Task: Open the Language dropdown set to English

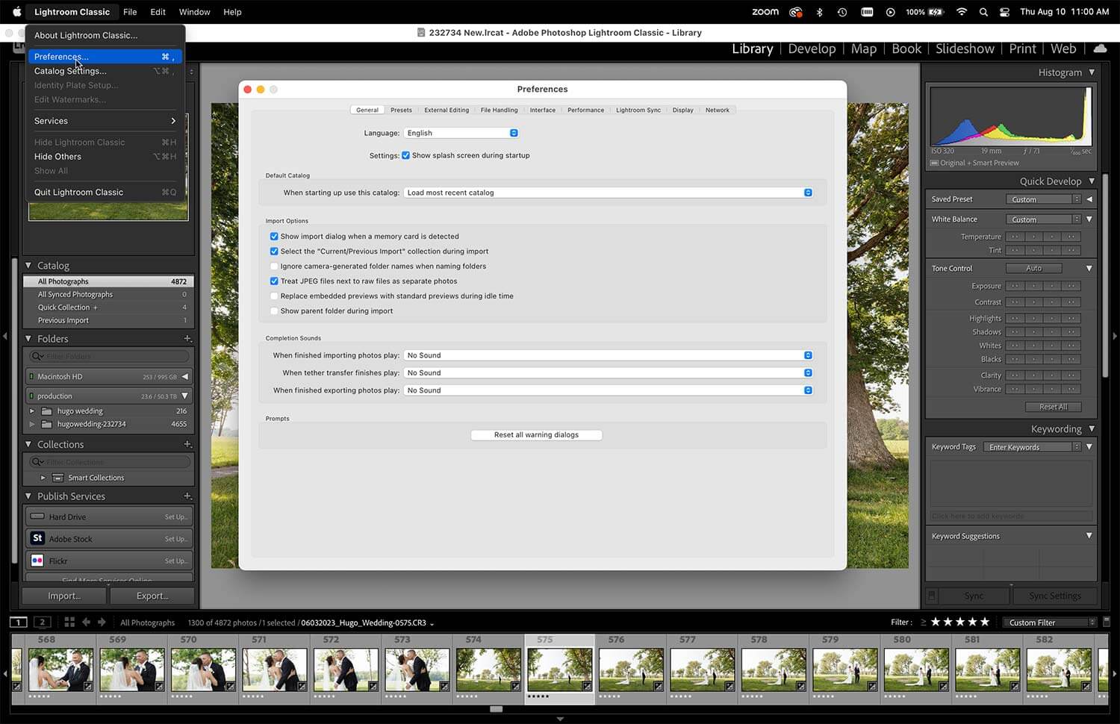Action: (461, 133)
